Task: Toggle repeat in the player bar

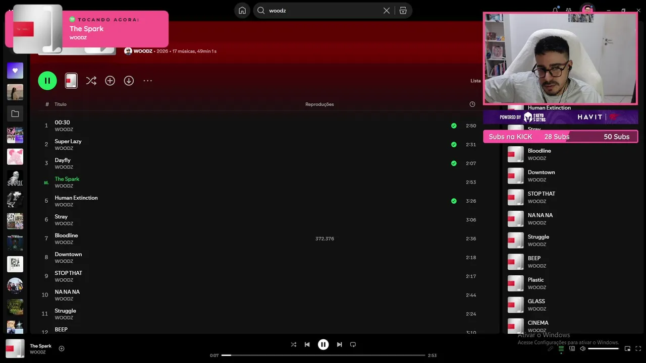Action: 353,344
